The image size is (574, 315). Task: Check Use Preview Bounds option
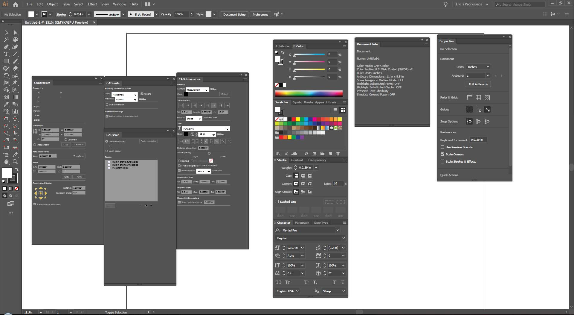[442, 147]
